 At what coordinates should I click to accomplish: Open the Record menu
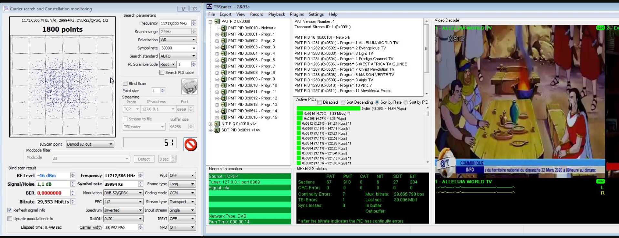click(257, 14)
